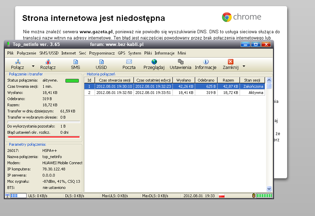Click the history scrollbar up arrow

pos(269,80)
